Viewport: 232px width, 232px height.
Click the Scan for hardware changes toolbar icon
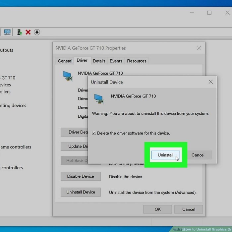coord(7,32)
